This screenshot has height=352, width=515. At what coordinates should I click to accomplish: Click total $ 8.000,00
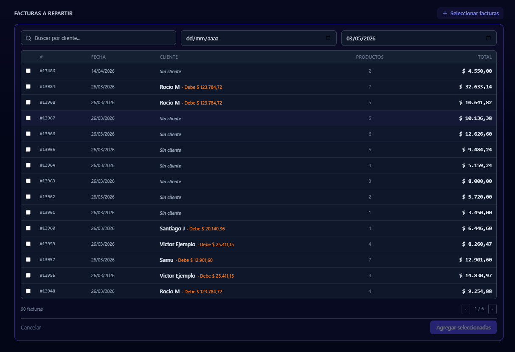pyautogui.click(x=477, y=181)
